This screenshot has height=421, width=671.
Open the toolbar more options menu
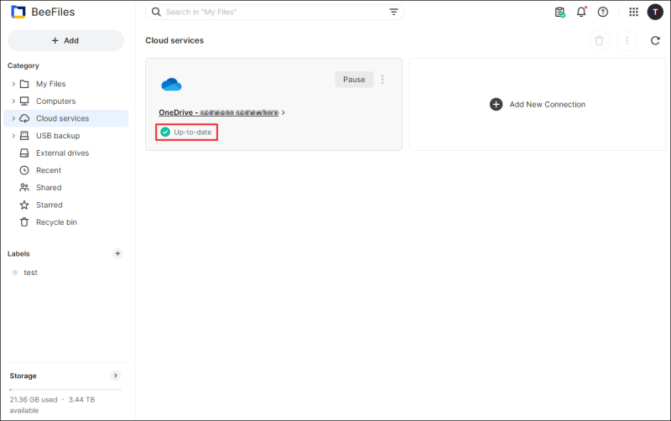click(x=627, y=40)
